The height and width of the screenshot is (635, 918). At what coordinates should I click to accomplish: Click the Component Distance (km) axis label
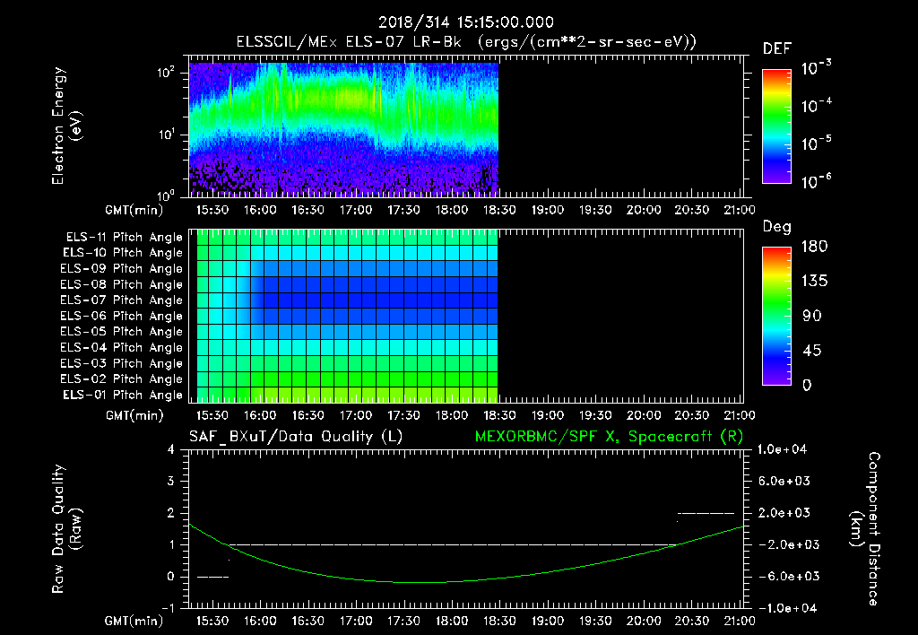pos(865,529)
